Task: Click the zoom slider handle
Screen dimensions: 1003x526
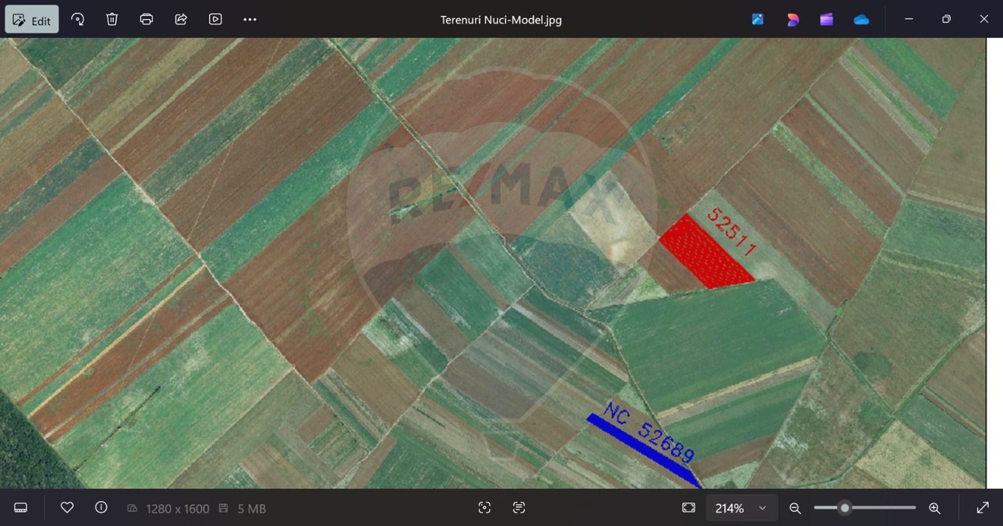Action: coord(845,508)
